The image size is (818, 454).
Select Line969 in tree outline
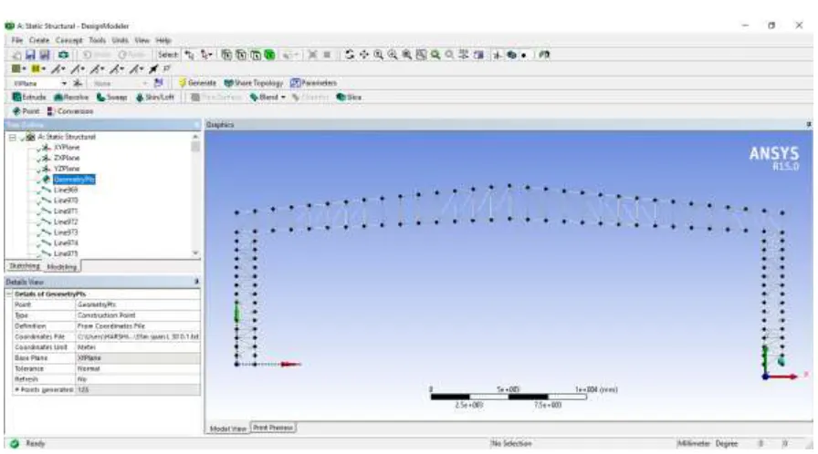[66, 190]
